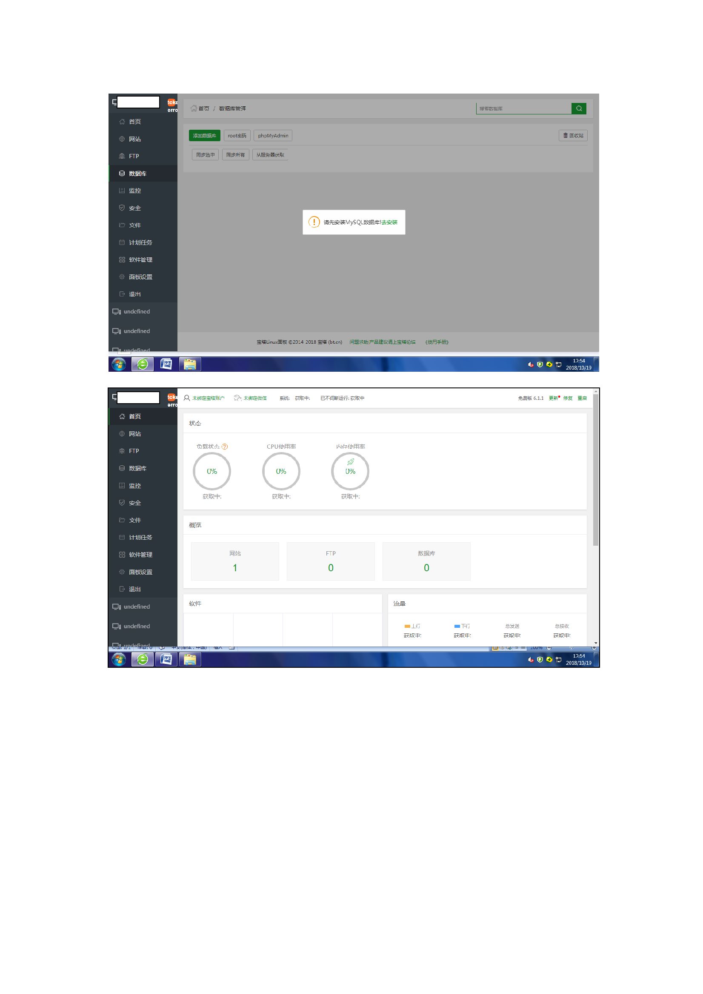The height and width of the screenshot is (994, 703).
Task: Click the rocket icon in 内存使用率 gauge
Action: point(350,461)
